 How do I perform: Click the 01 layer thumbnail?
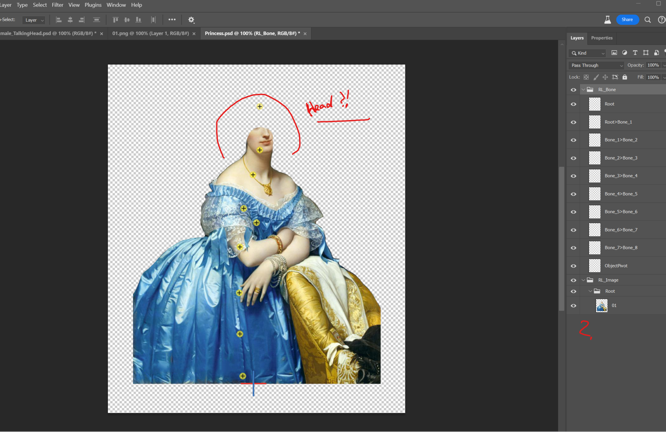tap(601, 306)
